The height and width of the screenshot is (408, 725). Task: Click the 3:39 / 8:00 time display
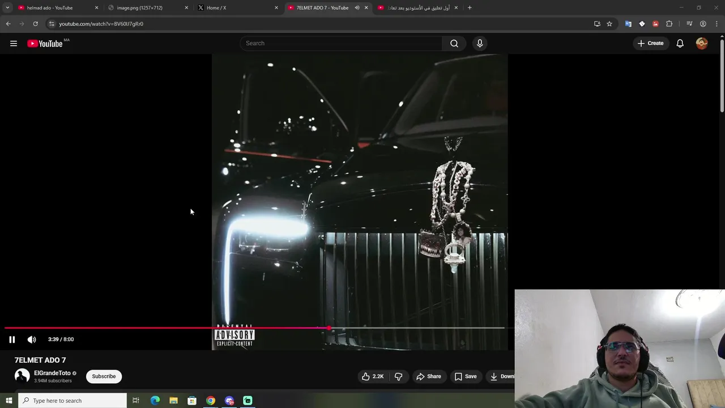coord(61,339)
